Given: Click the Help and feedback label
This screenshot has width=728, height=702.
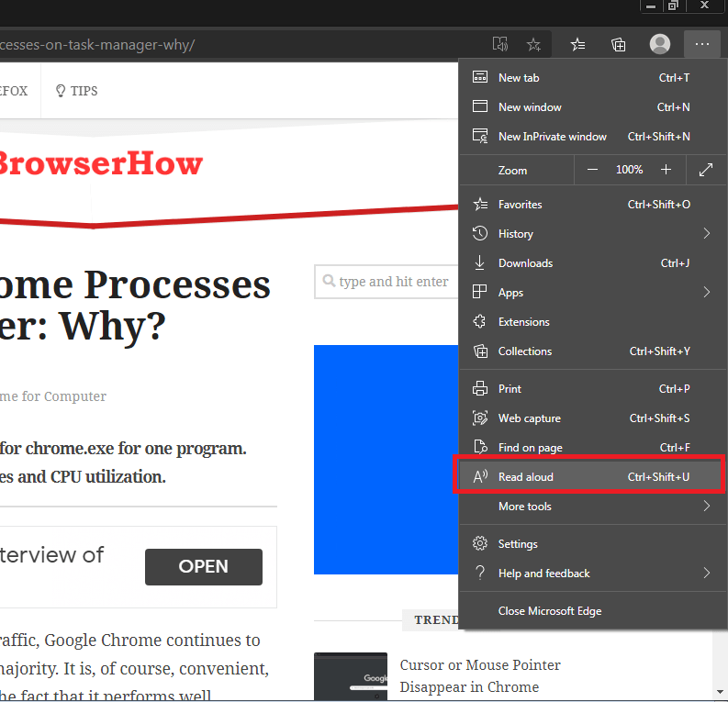Looking at the screenshot, I should [544, 574].
